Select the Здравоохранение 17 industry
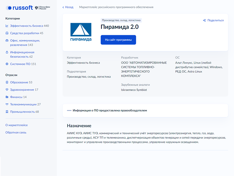The height and width of the screenshot is (176, 234). 24,90
